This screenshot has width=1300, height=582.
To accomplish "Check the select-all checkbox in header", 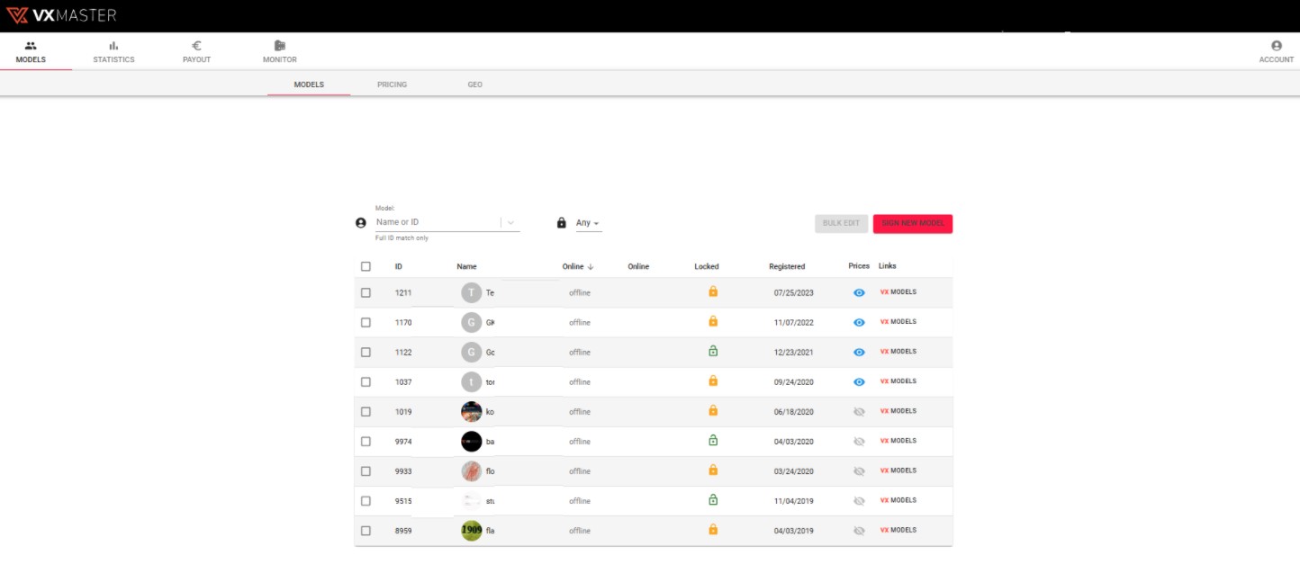I will [x=366, y=266].
